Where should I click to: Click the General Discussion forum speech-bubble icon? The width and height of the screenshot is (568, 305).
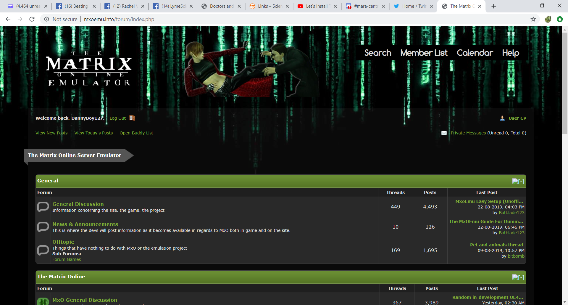pyautogui.click(x=43, y=207)
